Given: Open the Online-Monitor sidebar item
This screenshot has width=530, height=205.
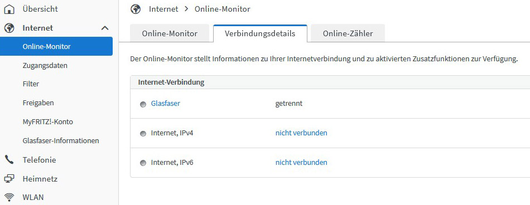Looking at the screenshot, I should point(56,46).
